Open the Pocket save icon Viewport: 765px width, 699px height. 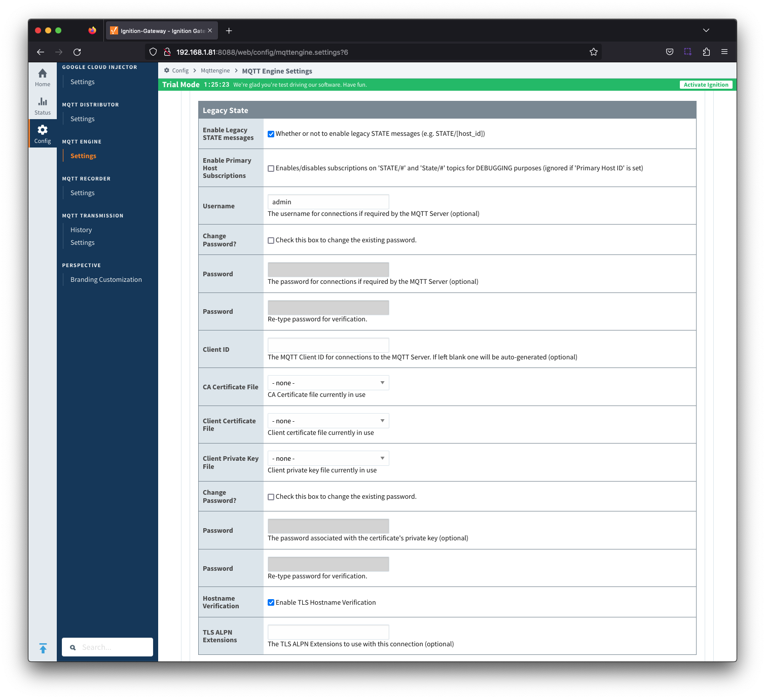tap(670, 52)
